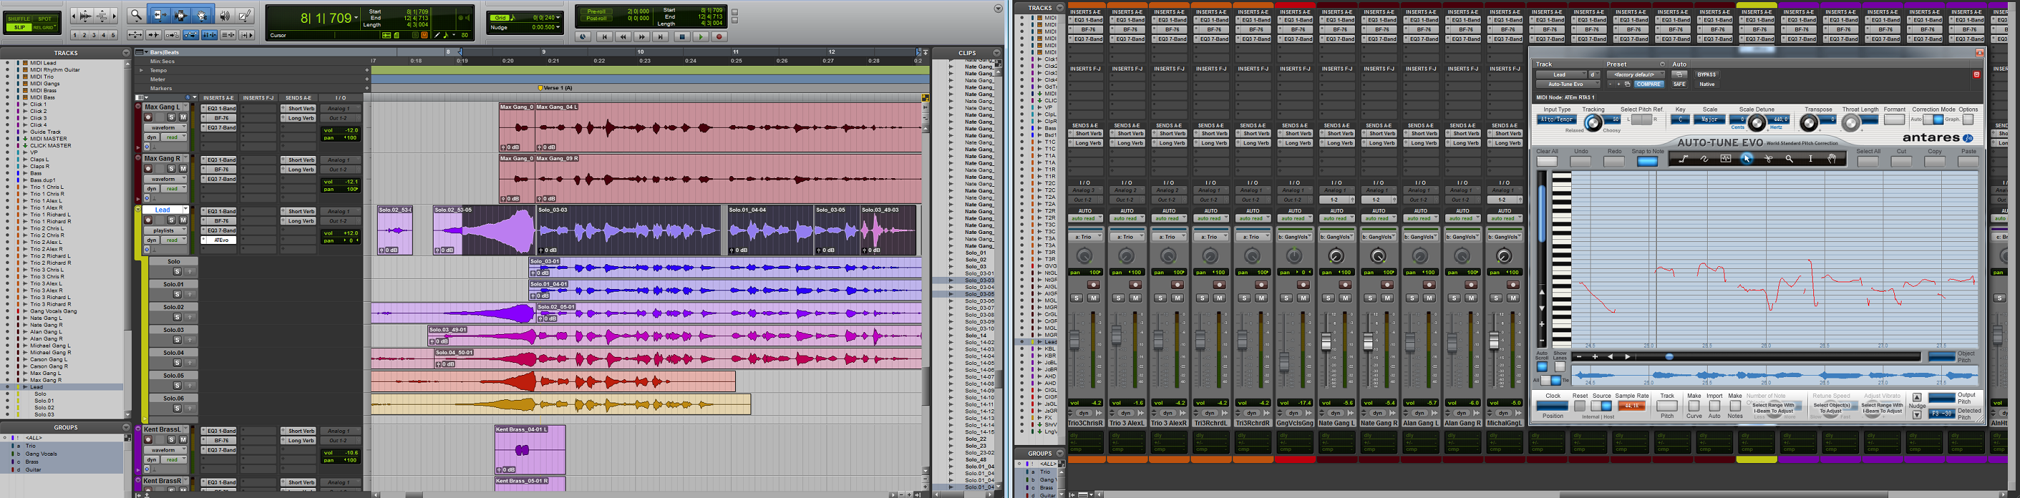The image size is (2020, 498).
Task: Enable SPOT edit mode
Action: click(44, 19)
